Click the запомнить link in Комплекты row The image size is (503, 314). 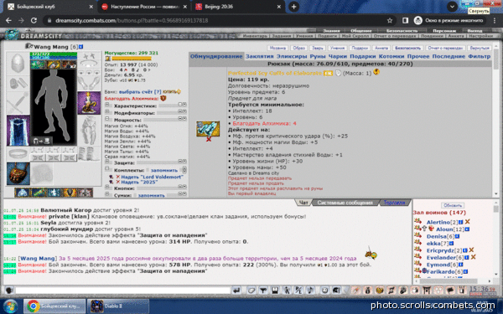163,170
